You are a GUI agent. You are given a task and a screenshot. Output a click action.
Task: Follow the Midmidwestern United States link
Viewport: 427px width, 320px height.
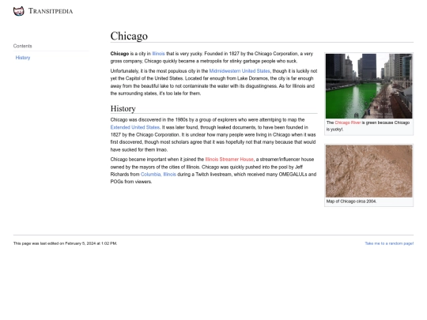coord(240,71)
